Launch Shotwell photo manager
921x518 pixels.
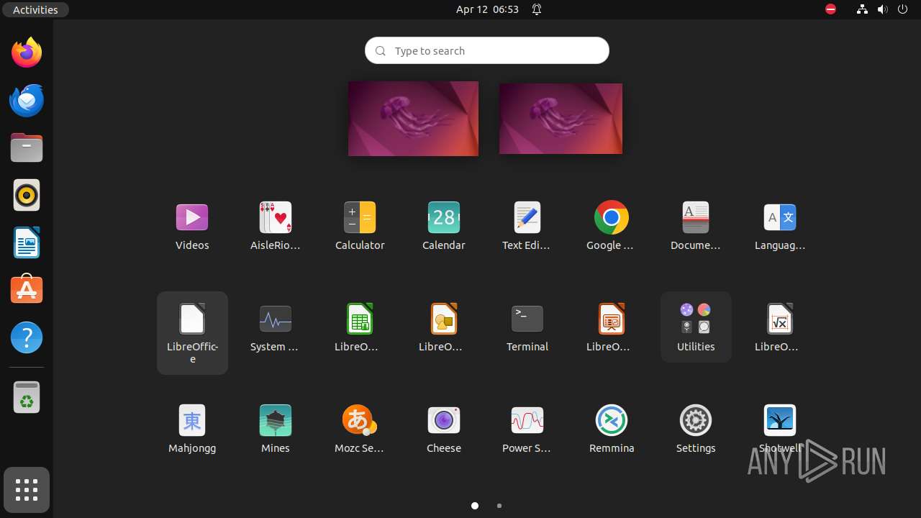[780, 429]
